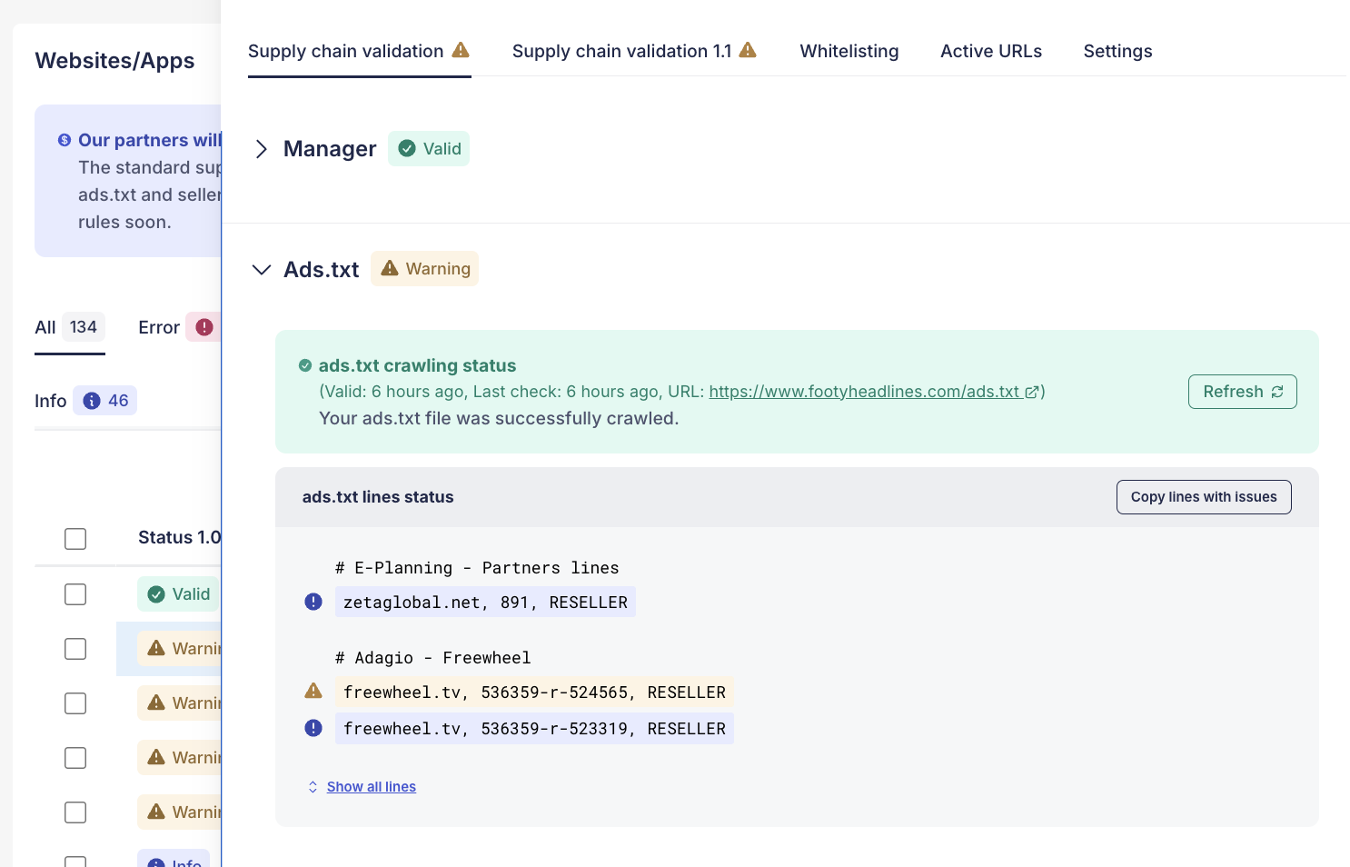
Task: Click warning icon beside Supply chain validation 1.1
Action: point(748,50)
